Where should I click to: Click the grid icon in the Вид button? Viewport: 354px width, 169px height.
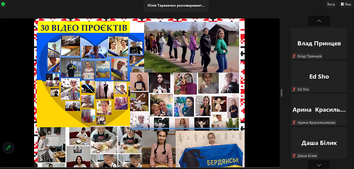click(x=342, y=4)
